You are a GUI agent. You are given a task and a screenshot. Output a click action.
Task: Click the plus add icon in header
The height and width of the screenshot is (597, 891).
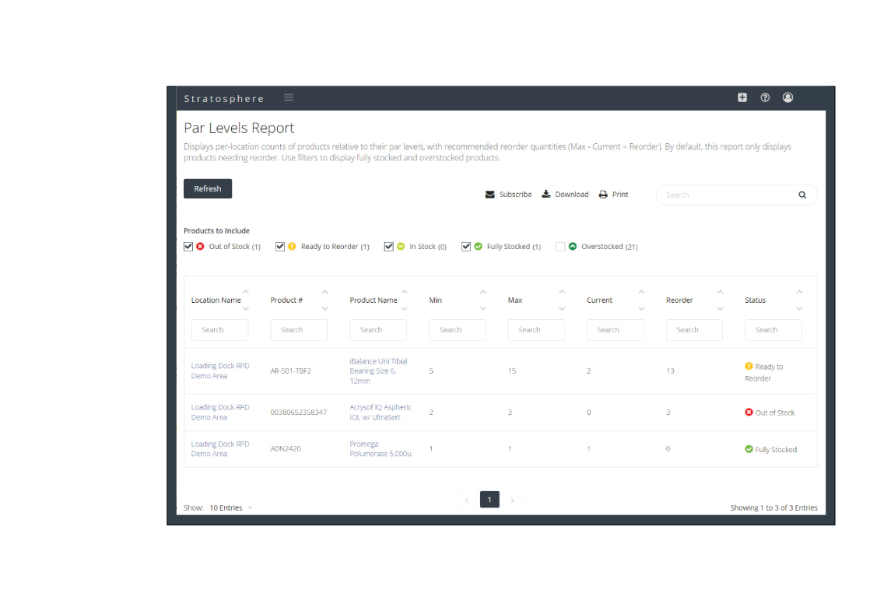coord(742,98)
